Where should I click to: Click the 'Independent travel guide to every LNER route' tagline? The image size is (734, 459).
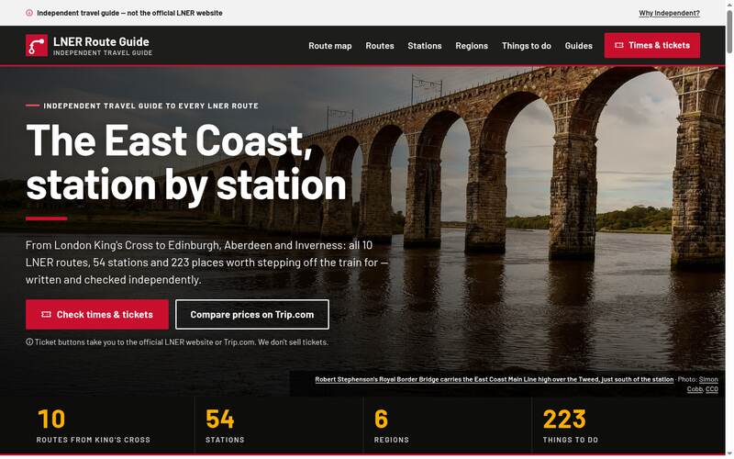150,106
